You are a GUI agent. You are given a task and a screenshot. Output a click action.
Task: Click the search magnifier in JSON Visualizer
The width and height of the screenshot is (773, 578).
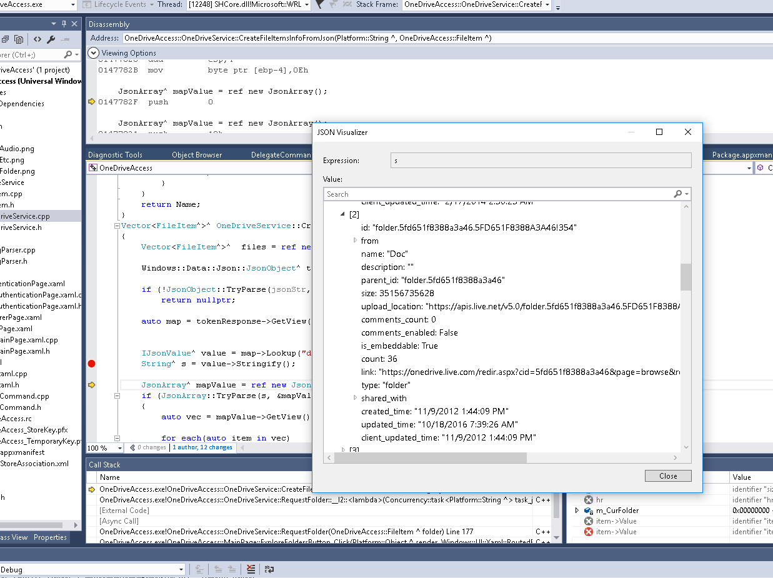[x=678, y=194]
